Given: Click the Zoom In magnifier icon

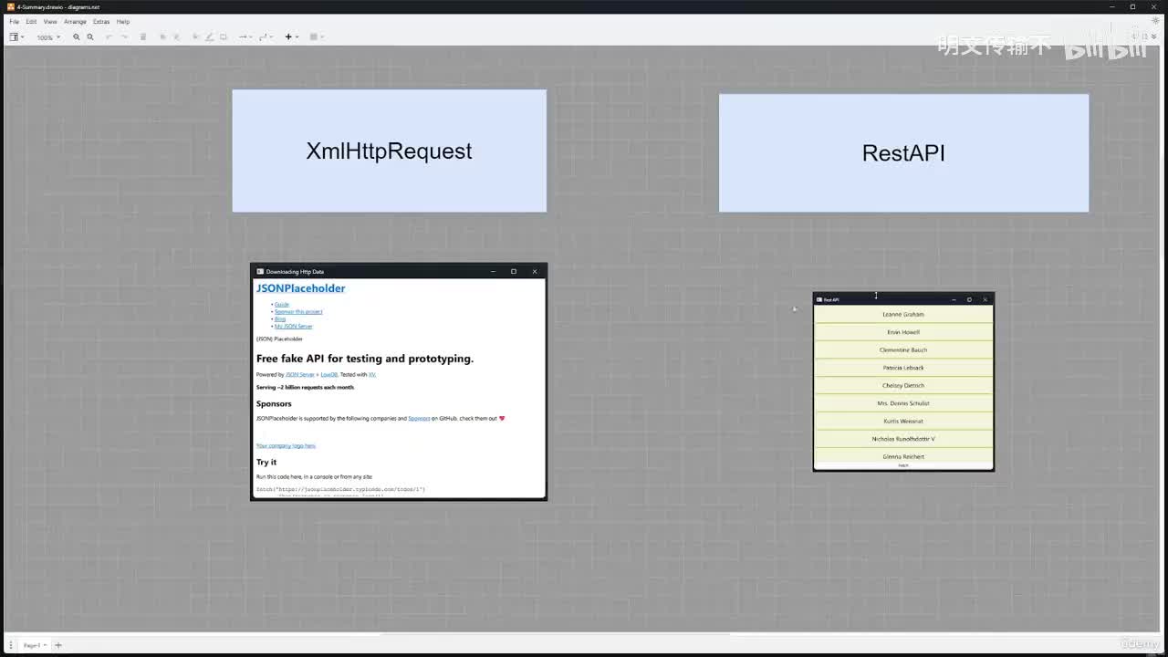Looking at the screenshot, I should (x=77, y=37).
